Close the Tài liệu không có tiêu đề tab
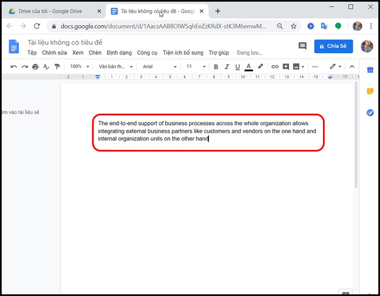The height and width of the screenshot is (296, 380). [x=201, y=11]
